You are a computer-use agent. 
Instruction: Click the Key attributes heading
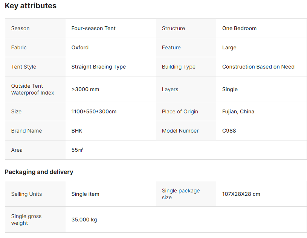(x=31, y=6)
